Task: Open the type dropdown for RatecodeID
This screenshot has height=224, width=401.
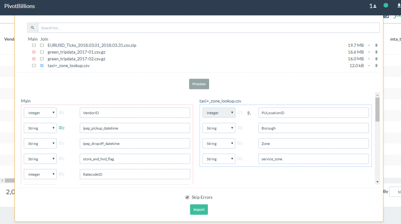Action: coord(40,174)
